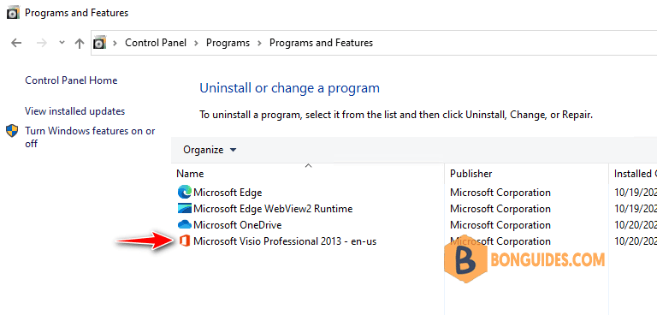657x315 pixels.
Task: Expand chevron after Programs breadcrumb
Action: point(259,43)
